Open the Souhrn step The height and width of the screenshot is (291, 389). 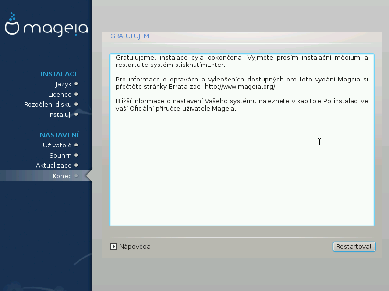60,155
